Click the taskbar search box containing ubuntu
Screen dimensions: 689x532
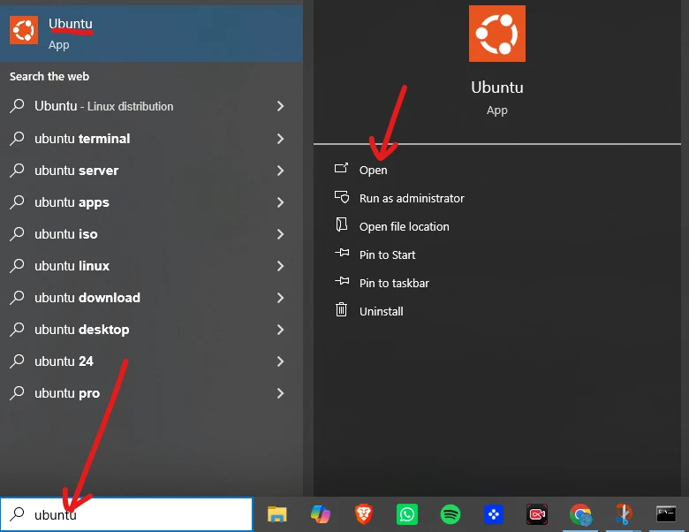tap(126, 514)
